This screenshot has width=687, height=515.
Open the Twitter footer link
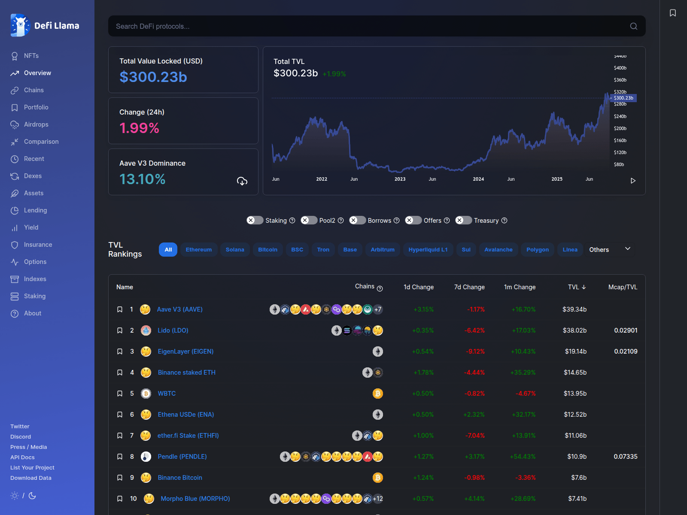(20, 427)
